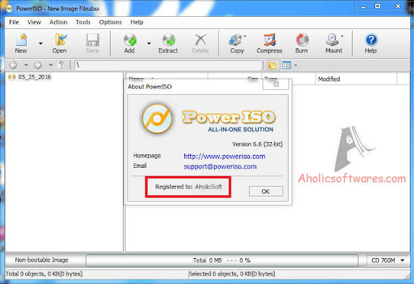The height and width of the screenshot is (284, 414).
Task: Minimize the PowerISO window
Action: pos(364,7)
